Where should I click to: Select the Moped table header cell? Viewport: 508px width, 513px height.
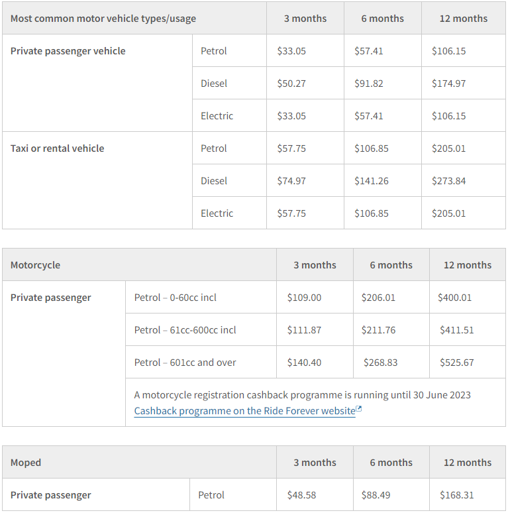coord(26,463)
